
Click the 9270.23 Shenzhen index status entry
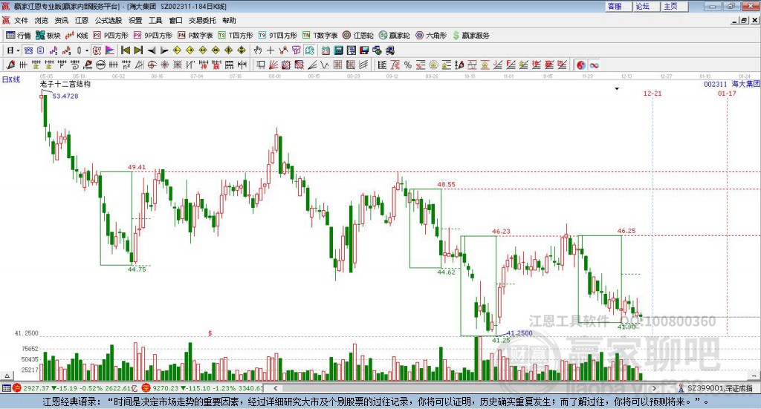[202, 388]
